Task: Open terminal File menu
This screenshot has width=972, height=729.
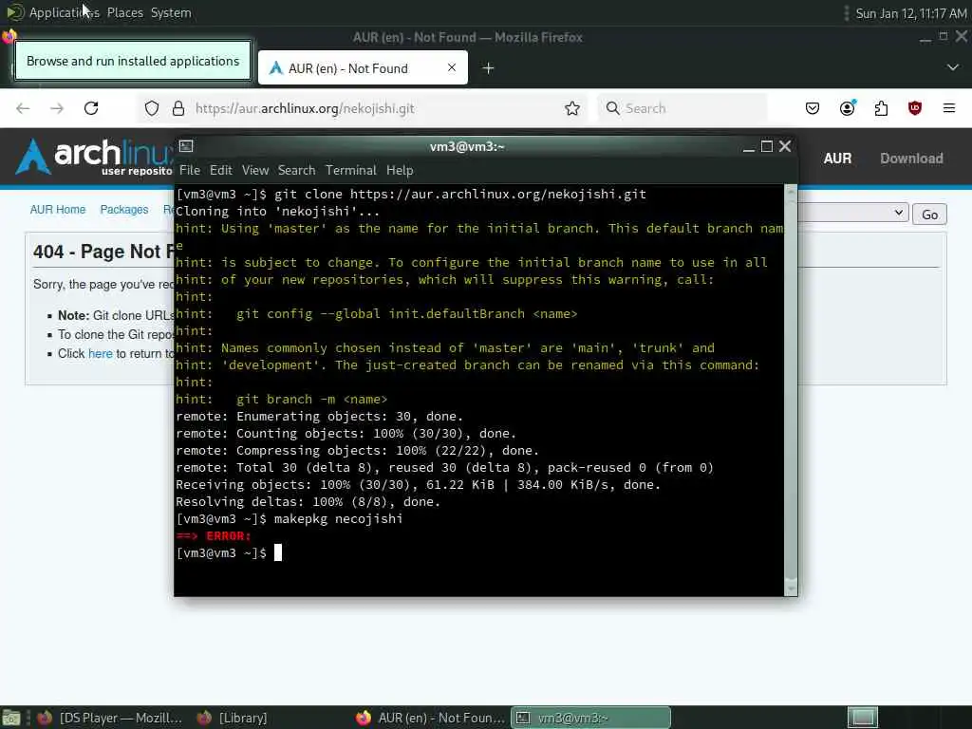Action: click(190, 170)
